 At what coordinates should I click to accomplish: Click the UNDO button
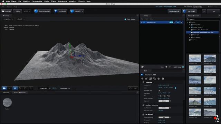17,11
